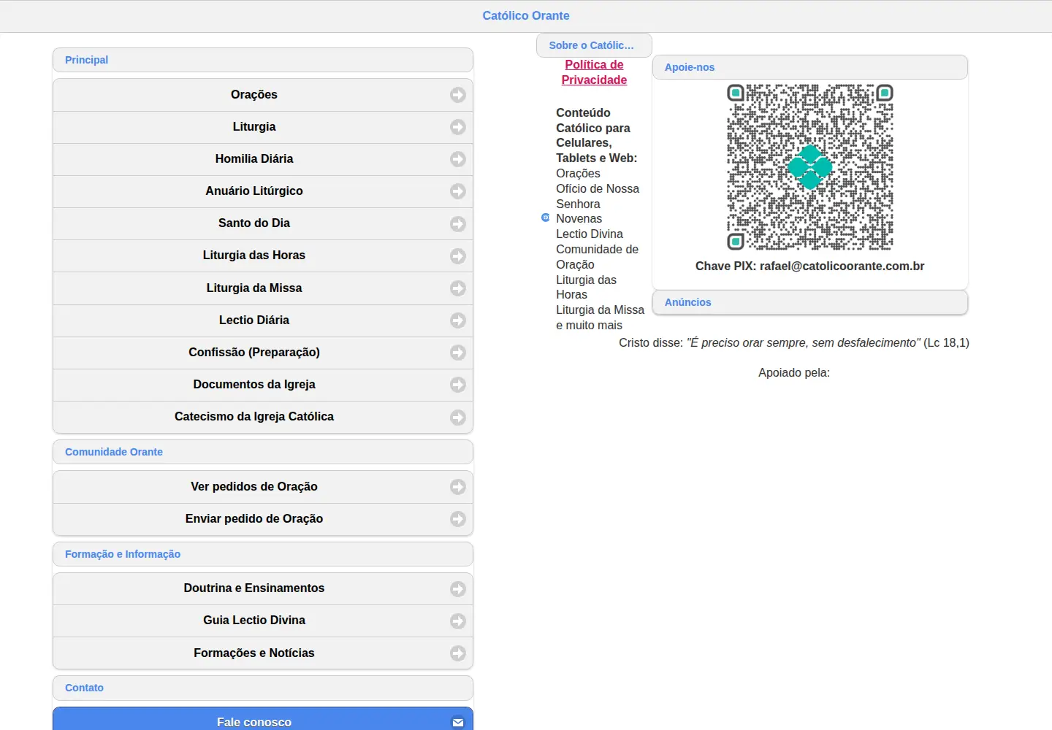Click the arrow icon for Catecismo da Igreja Católica
This screenshot has width=1052, height=730.
[x=458, y=417]
